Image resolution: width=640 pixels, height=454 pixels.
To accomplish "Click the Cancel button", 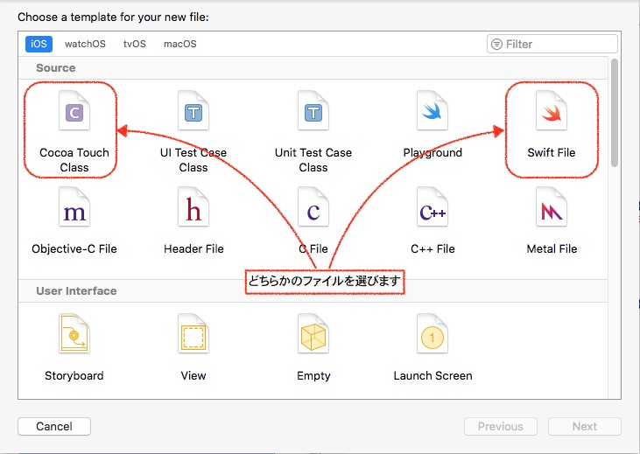I will click(x=54, y=426).
